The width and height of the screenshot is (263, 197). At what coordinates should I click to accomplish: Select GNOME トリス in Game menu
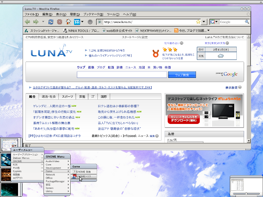[83, 176]
